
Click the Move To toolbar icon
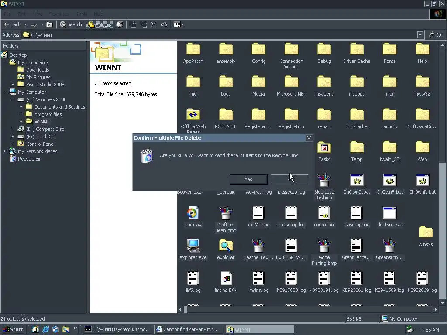click(x=133, y=24)
